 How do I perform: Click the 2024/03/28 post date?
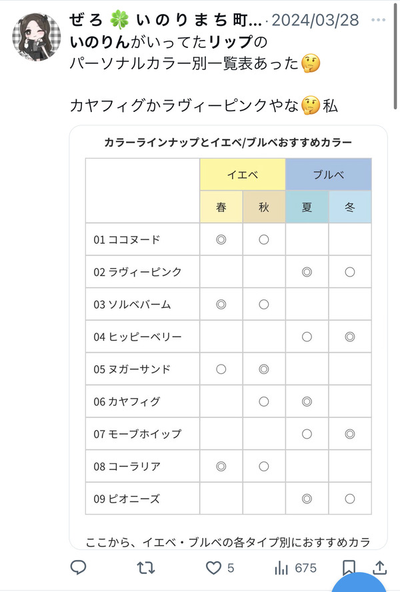coord(315,20)
